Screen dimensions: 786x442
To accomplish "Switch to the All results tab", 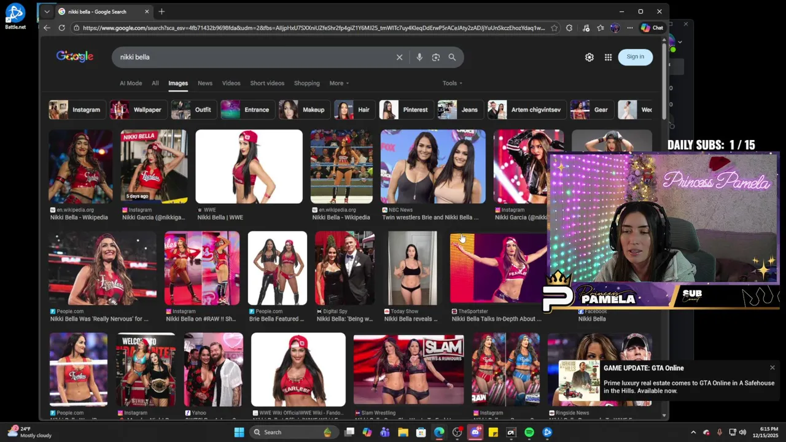I will click(155, 83).
